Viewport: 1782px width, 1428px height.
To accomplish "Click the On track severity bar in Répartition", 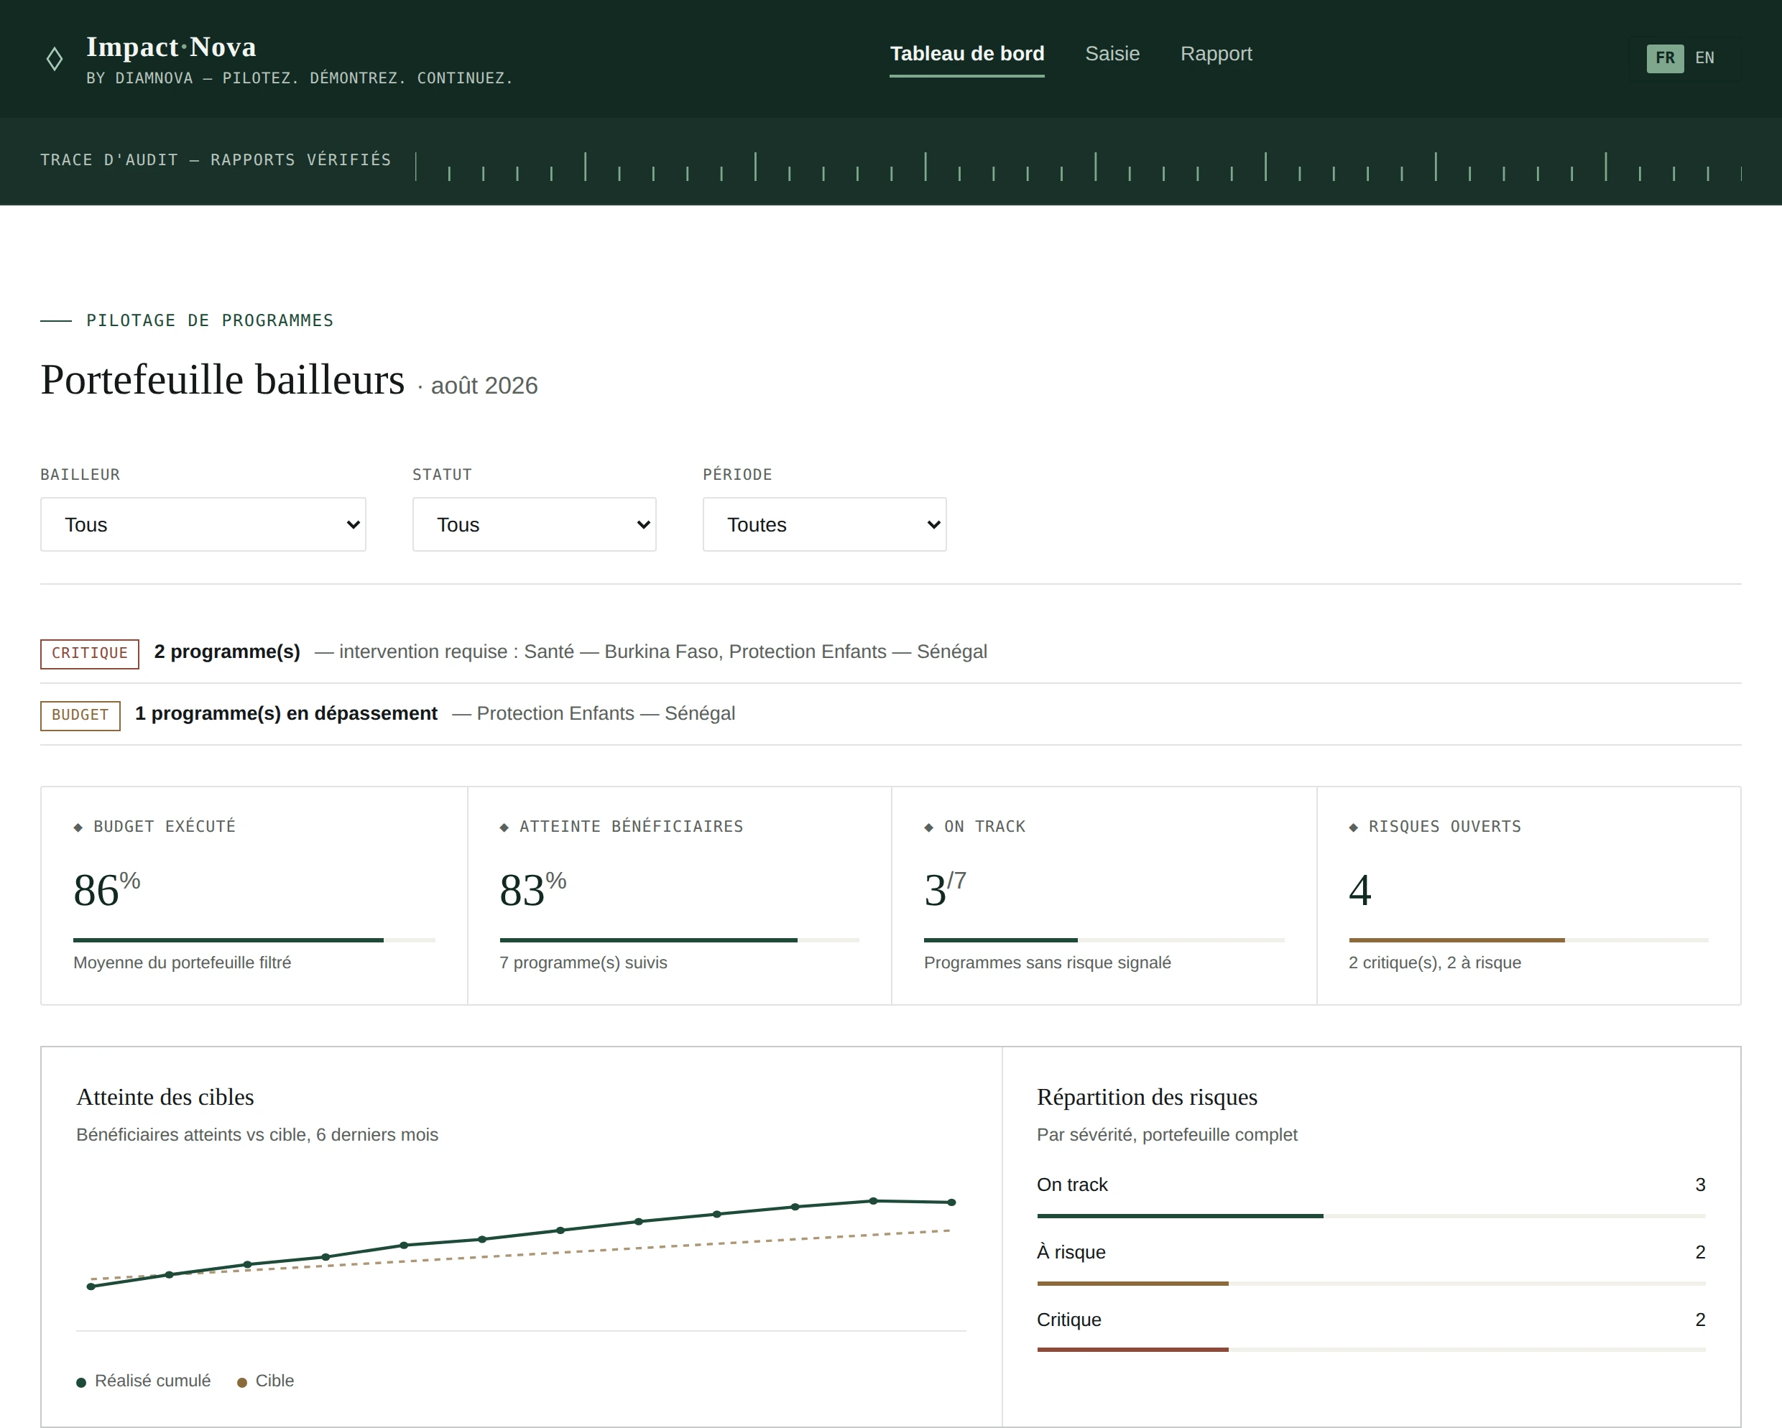I will [1371, 1216].
